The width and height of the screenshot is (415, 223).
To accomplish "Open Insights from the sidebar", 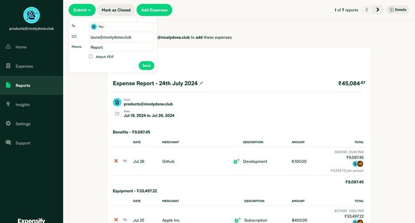I will pyautogui.click(x=22, y=105).
